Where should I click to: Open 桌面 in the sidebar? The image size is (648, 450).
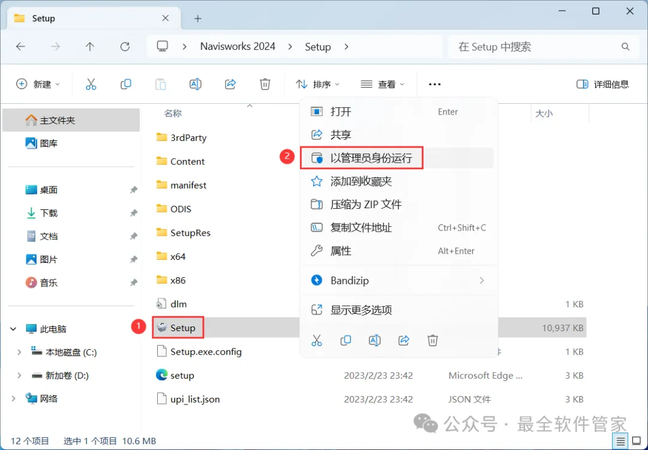(71, 190)
